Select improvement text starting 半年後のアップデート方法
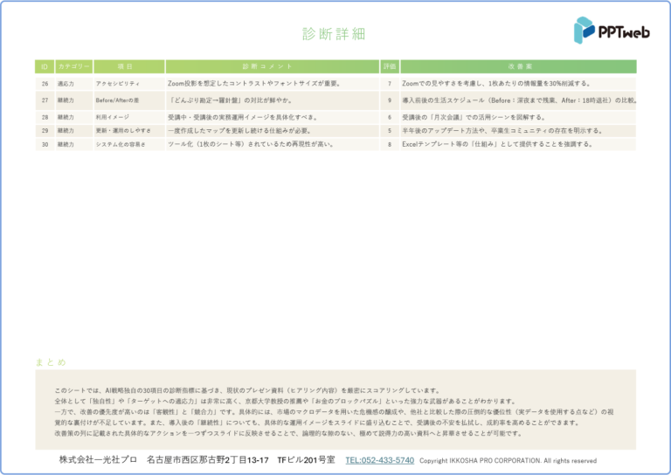Image resolution: width=671 pixels, height=475 pixels. click(502, 131)
